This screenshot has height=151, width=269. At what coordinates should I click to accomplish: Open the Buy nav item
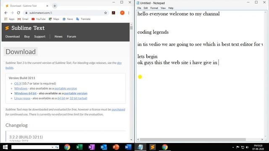pos(27,36)
